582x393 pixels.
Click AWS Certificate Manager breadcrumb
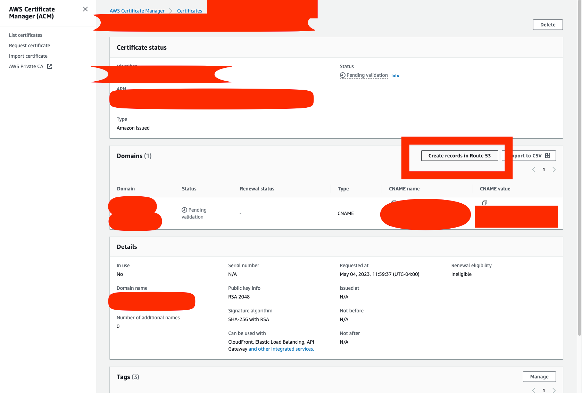pos(137,11)
